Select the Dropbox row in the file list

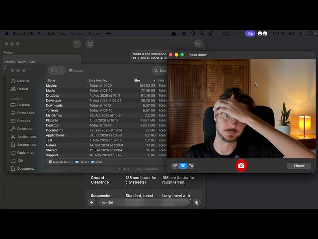point(106,96)
